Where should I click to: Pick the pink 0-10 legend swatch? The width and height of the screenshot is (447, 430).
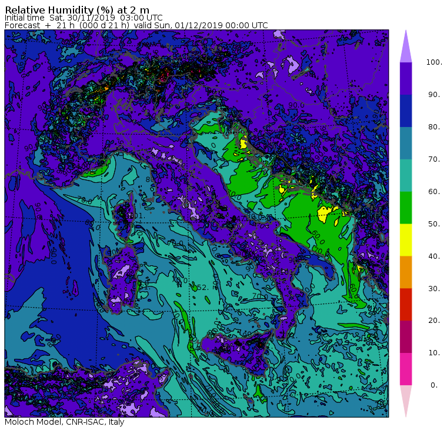pyautogui.click(x=406, y=369)
